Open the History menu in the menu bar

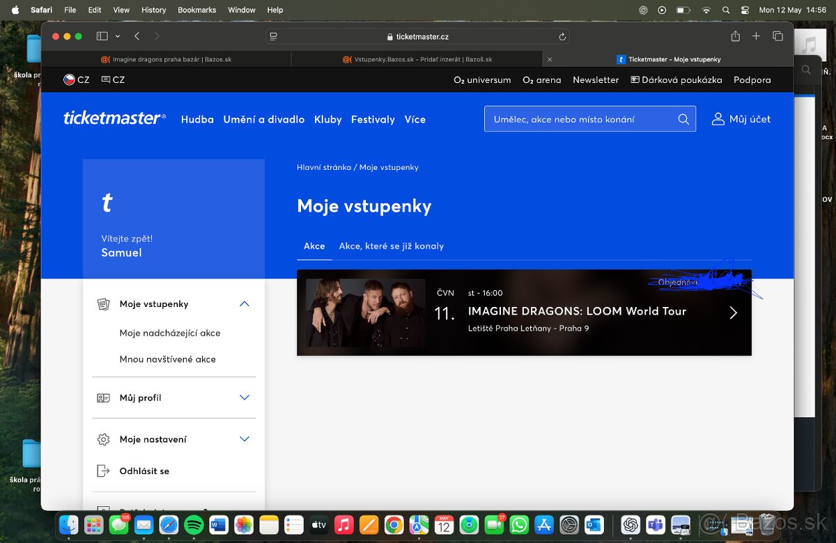[154, 10]
